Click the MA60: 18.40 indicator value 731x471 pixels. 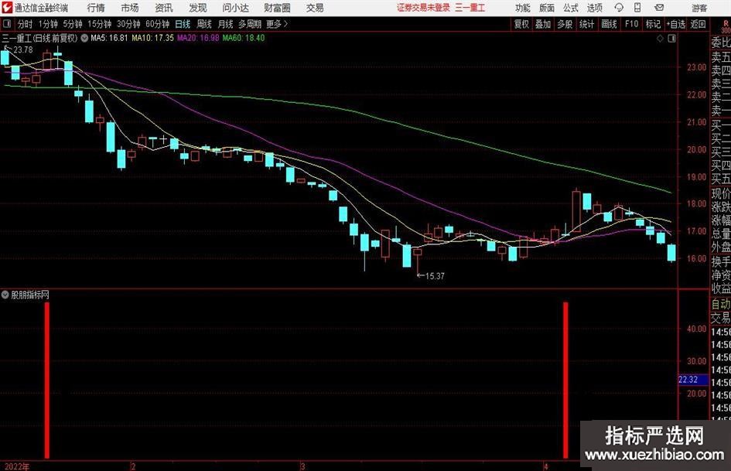(244, 38)
